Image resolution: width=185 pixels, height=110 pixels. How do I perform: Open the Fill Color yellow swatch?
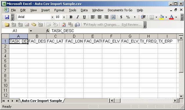[x=162, y=17]
